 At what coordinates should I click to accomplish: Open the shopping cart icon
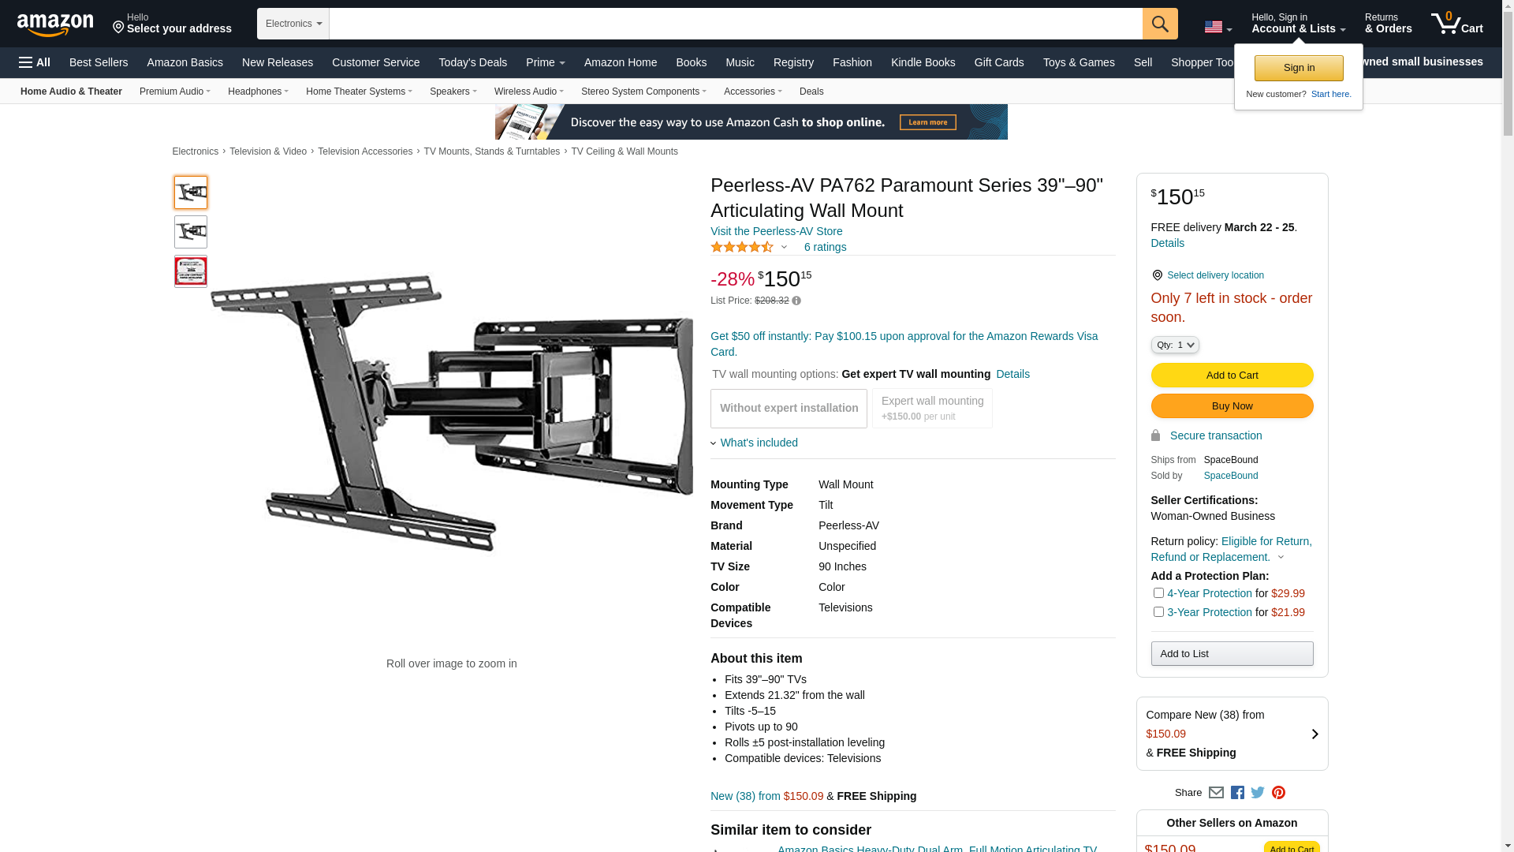pos(1456,23)
